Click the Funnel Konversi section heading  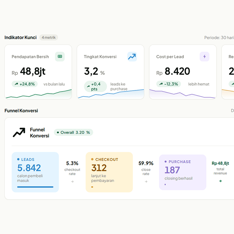click(21, 111)
